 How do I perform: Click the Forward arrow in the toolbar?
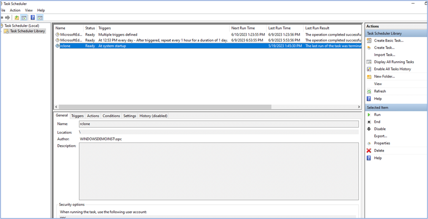[x=7, y=18]
